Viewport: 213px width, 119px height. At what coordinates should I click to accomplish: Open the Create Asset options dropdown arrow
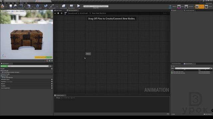33,7
